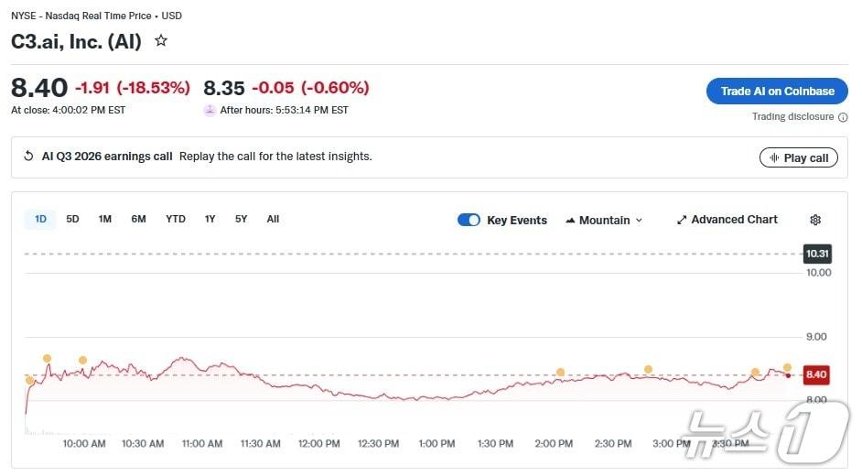862x476 pixels.
Task: Open the Advanced Chart link
Action: coord(734,220)
